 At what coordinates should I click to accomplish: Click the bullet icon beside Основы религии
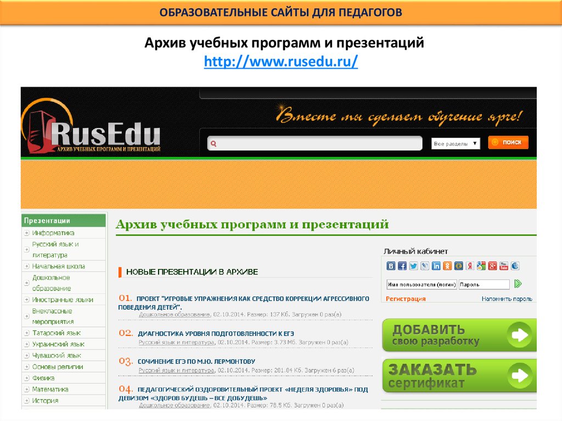point(26,367)
